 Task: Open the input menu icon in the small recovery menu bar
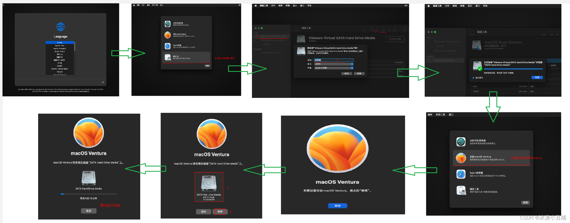click(x=239, y=5)
